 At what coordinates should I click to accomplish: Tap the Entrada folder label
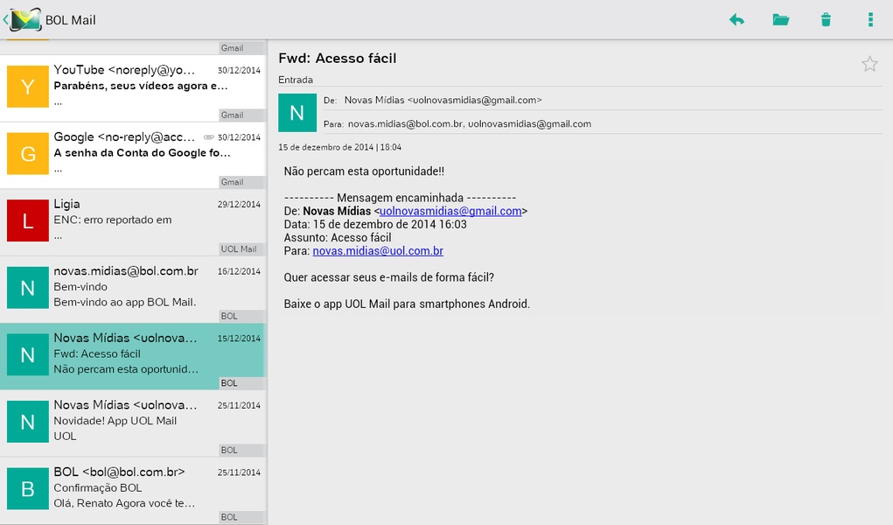pyautogui.click(x=296, y=80)
